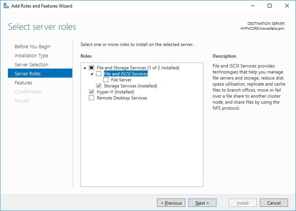The image size is (296, 211).
Task: Click the File and Storage Services checkbox
Action: 92,68
